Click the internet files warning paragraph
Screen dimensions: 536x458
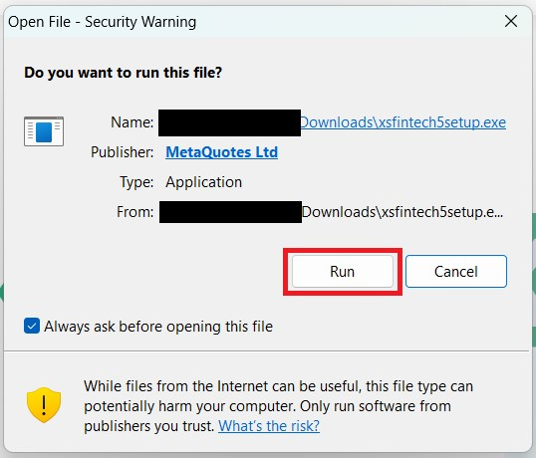point(278,406)
